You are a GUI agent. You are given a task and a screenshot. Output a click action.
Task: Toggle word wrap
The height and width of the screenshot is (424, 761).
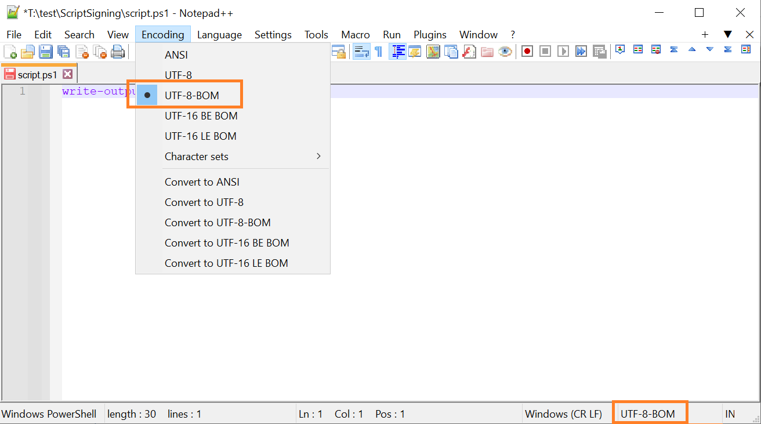361,51
